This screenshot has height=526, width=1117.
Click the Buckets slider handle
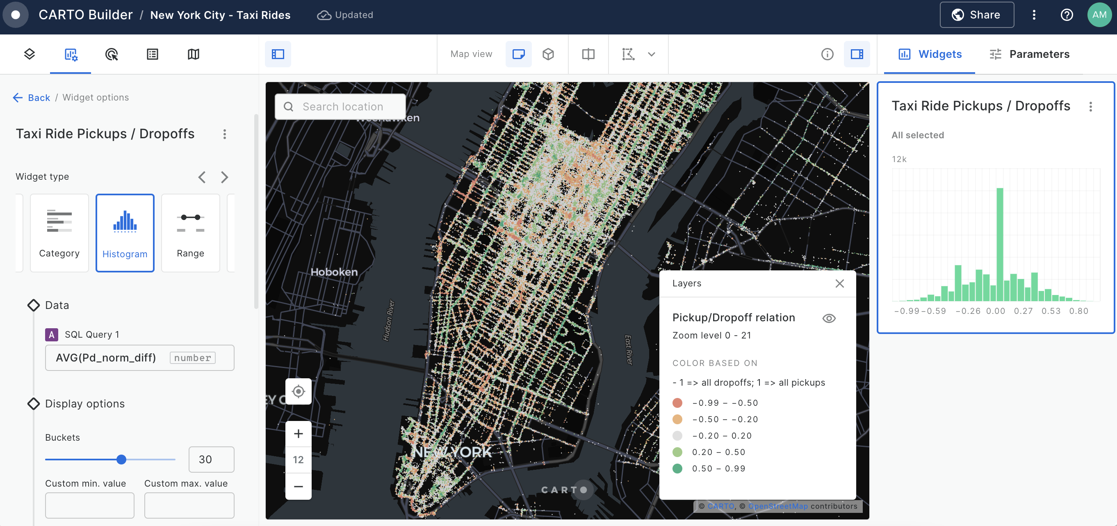pos(121,459)
